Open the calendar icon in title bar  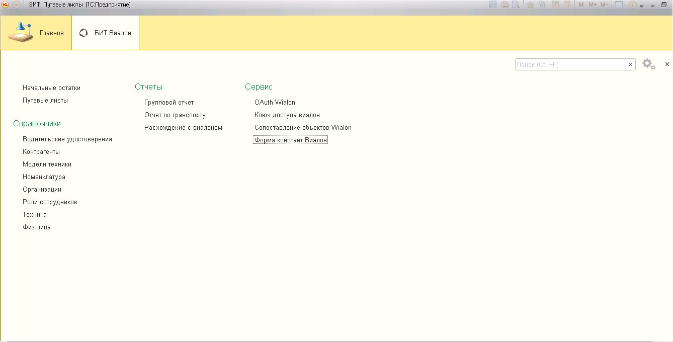coord(567,5)
